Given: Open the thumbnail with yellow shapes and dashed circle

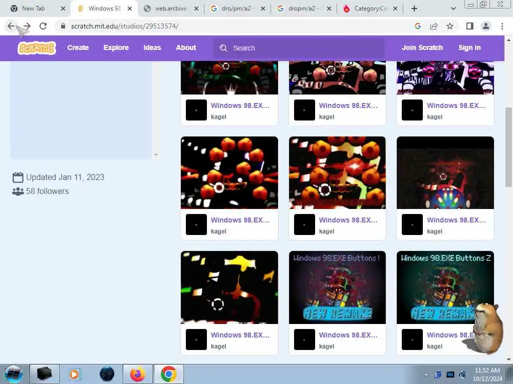Looking at the screenshot, I should (x=229, y=287).
